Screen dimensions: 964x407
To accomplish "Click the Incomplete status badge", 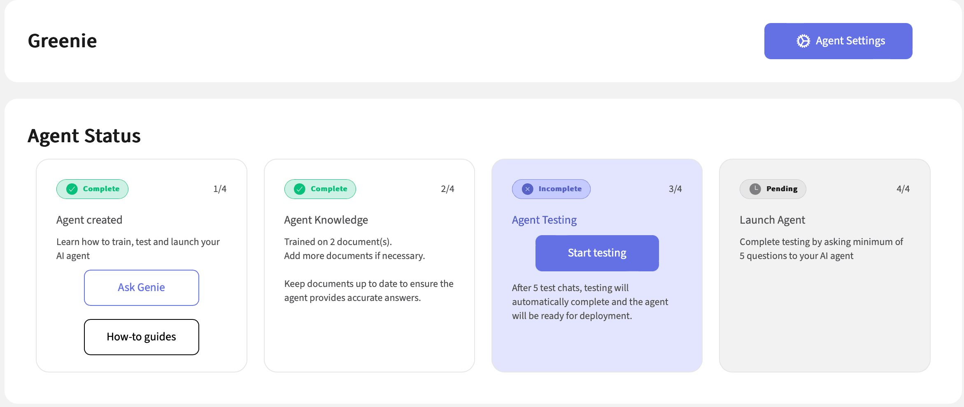I will pyautogui.click(x=551, y=189).
